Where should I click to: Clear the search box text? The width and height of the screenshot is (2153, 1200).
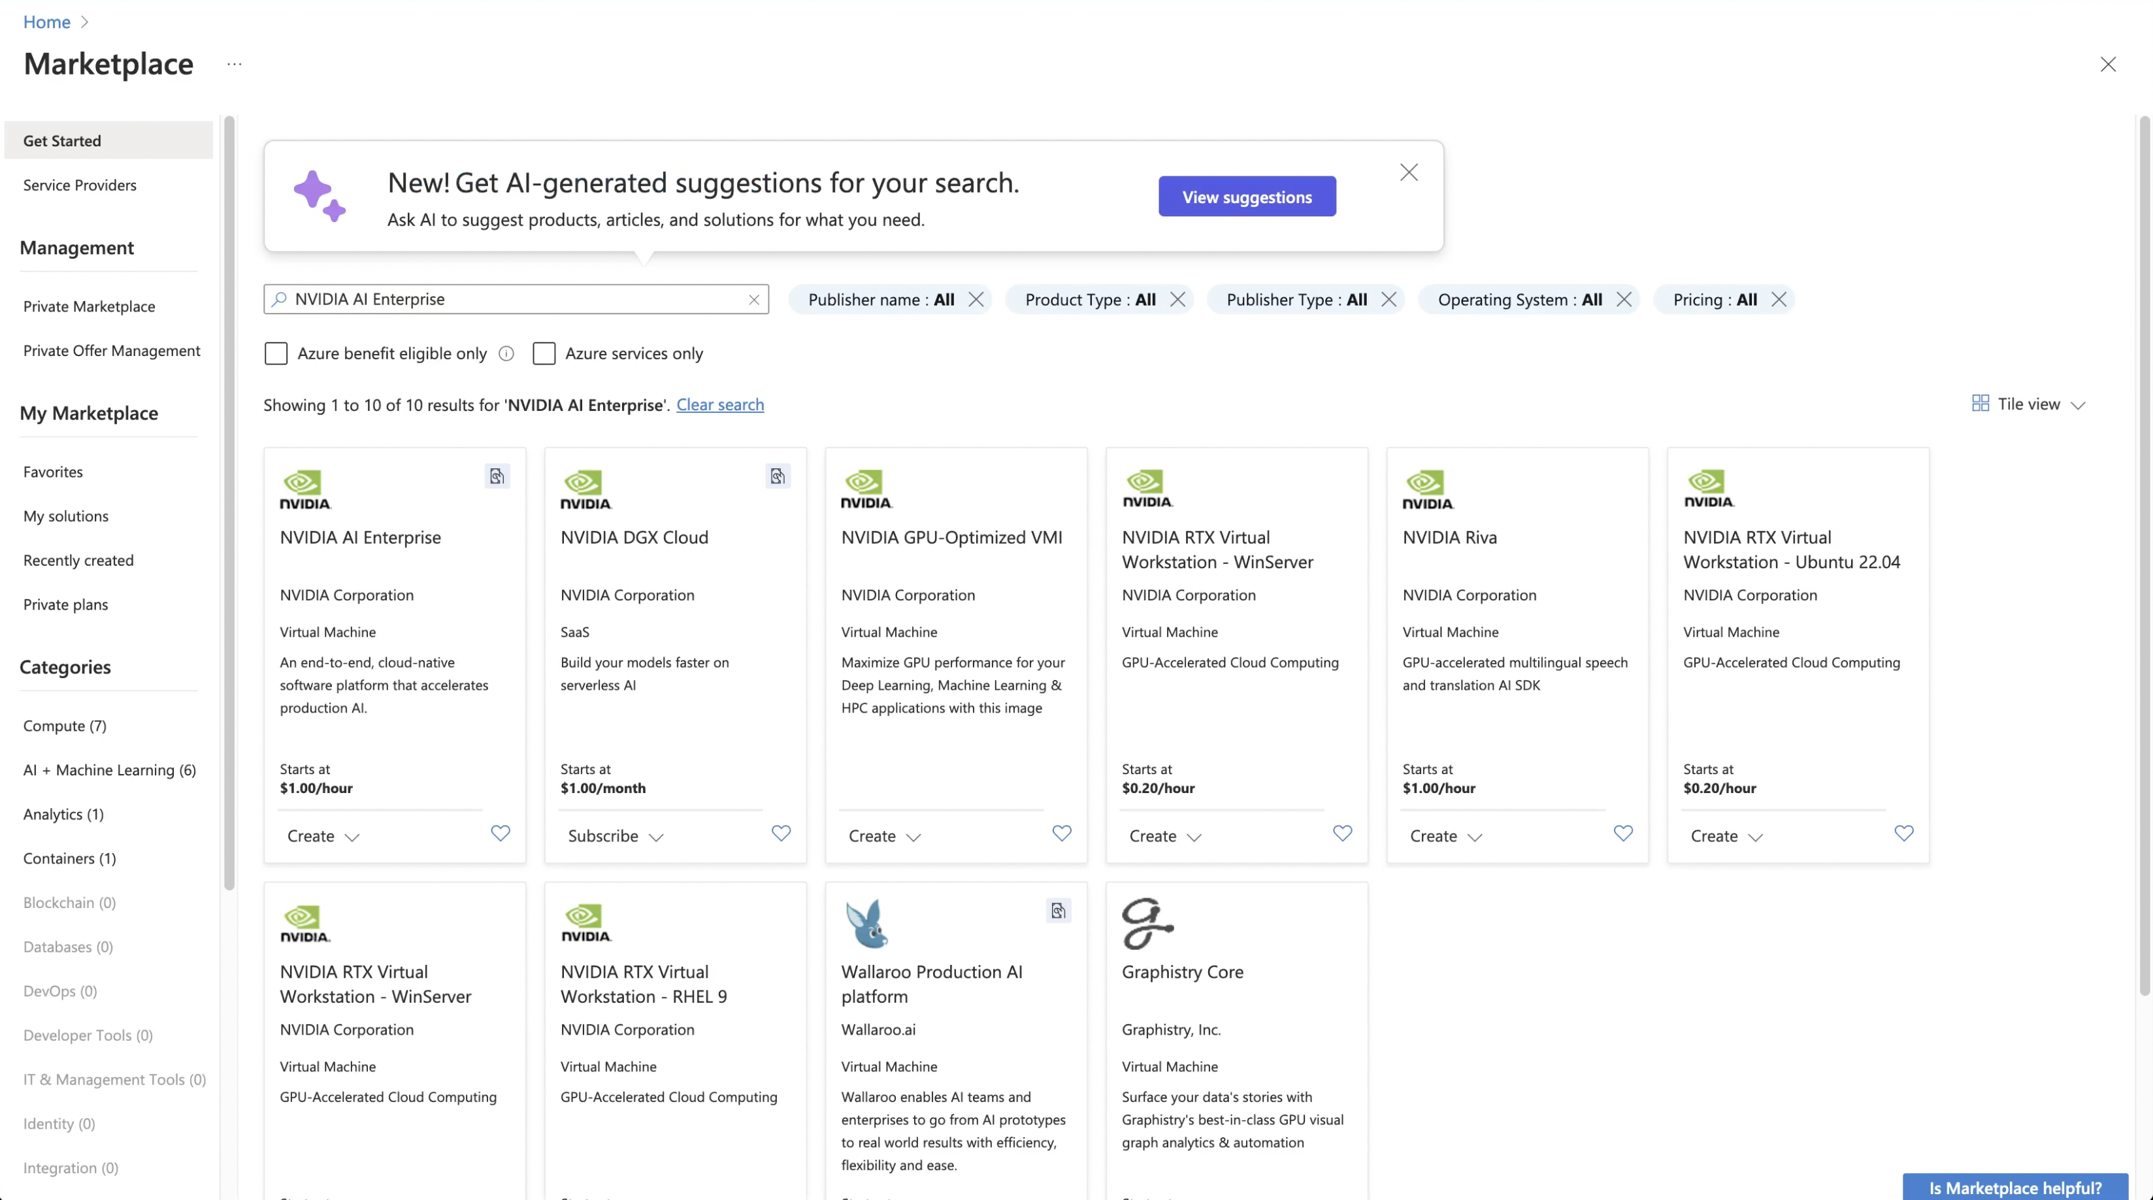click(754, 299)
